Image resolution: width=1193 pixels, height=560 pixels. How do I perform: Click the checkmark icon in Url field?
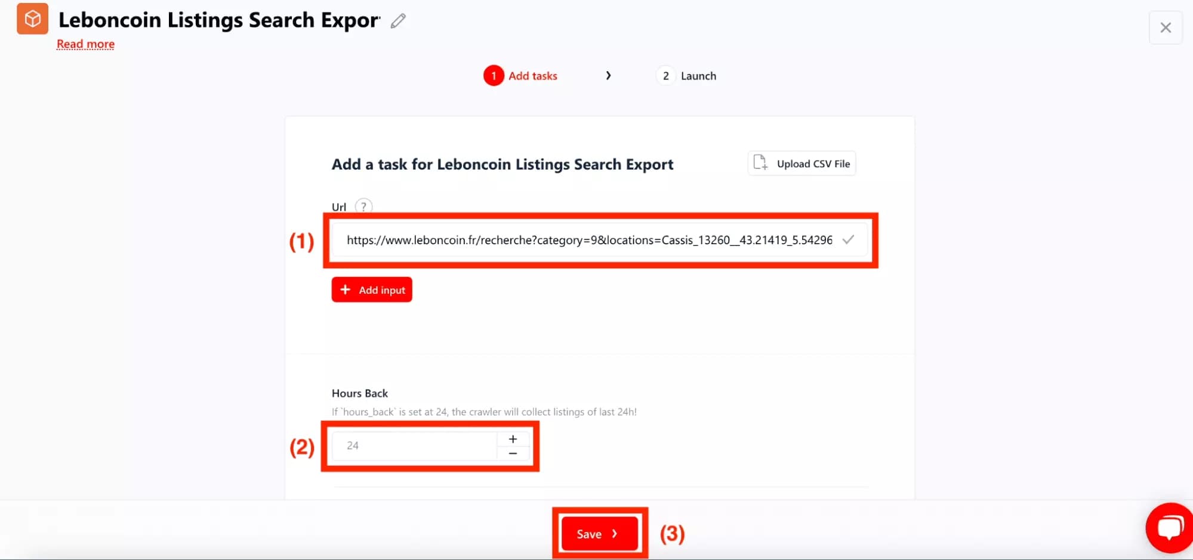pos(848,240)
